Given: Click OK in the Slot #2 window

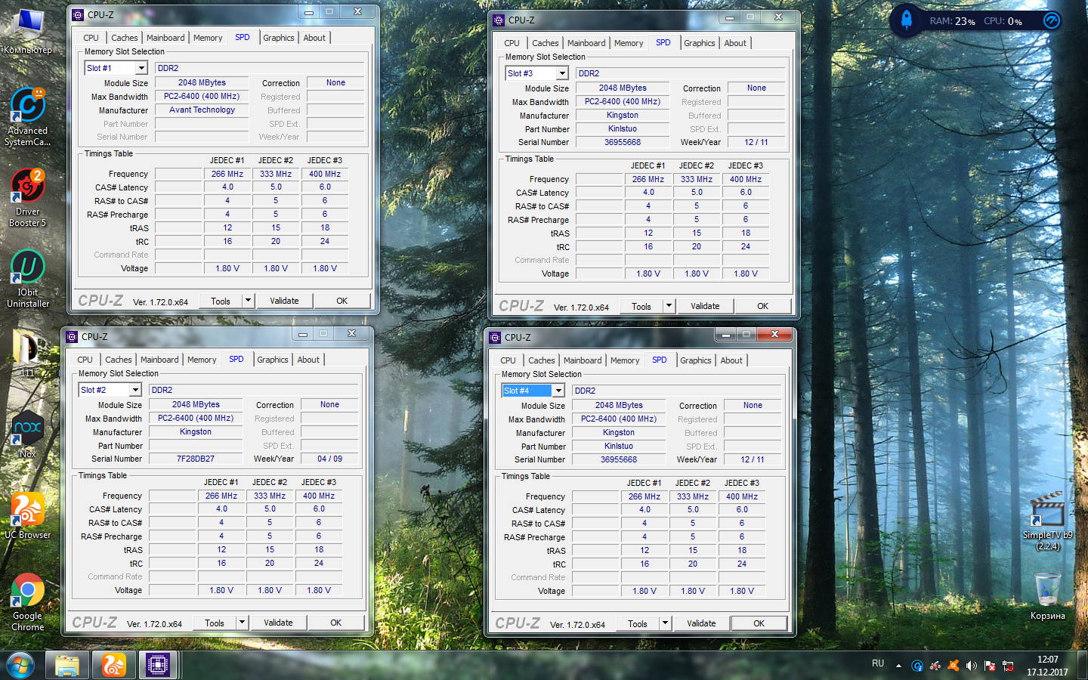Looking at the screenshot, I should [336, 623].
